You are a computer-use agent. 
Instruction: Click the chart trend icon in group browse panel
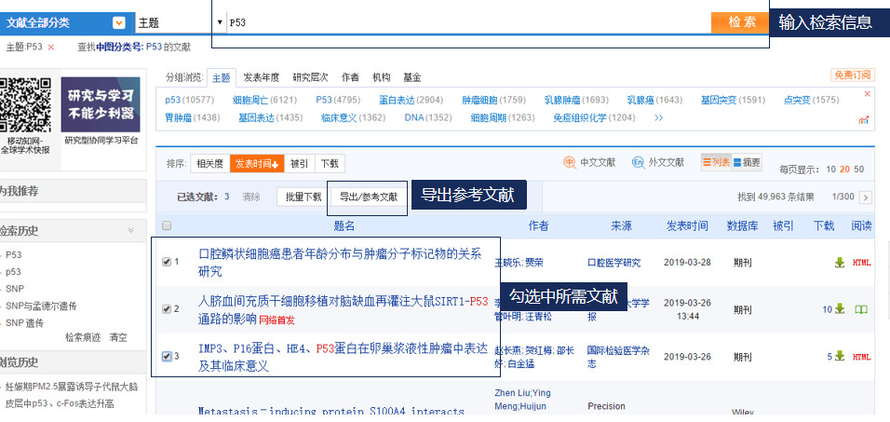(864, 118)
